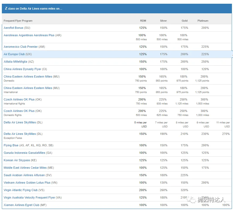The width and height of the screenshot is (233, 210).
Task: Select Virgin Atlantic Gold value 320%
Action: coord(185,190)
